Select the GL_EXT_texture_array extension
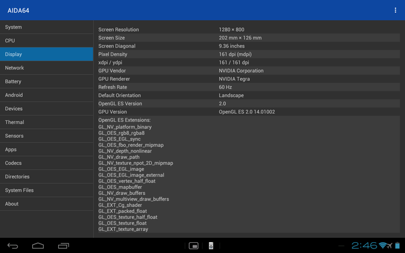The image size is (405, 253). tap(123, 229)
